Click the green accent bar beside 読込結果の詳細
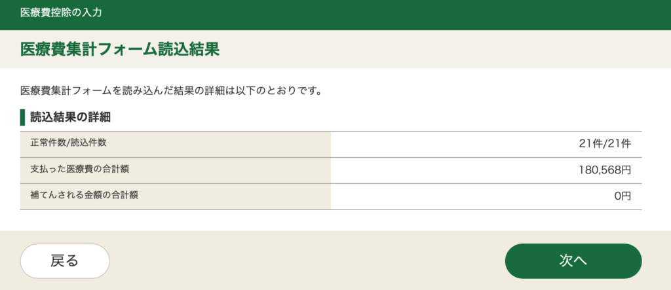 point(23,118)
